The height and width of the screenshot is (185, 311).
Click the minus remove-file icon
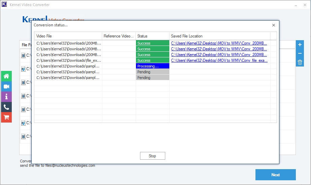point(300,53)
